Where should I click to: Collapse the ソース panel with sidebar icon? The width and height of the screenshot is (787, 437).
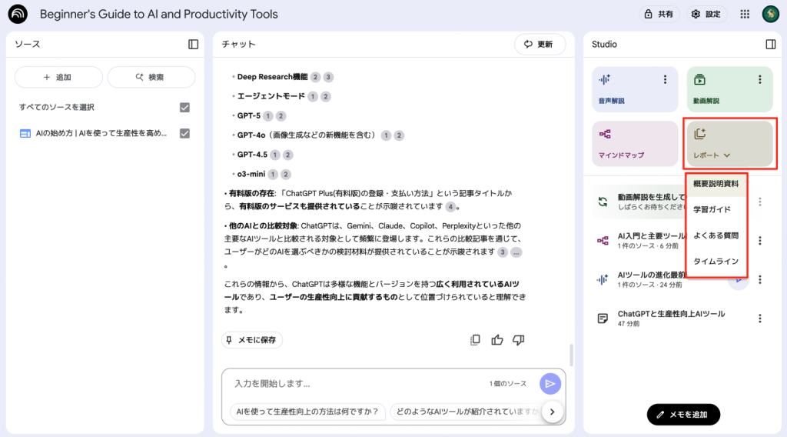[193, 45]
